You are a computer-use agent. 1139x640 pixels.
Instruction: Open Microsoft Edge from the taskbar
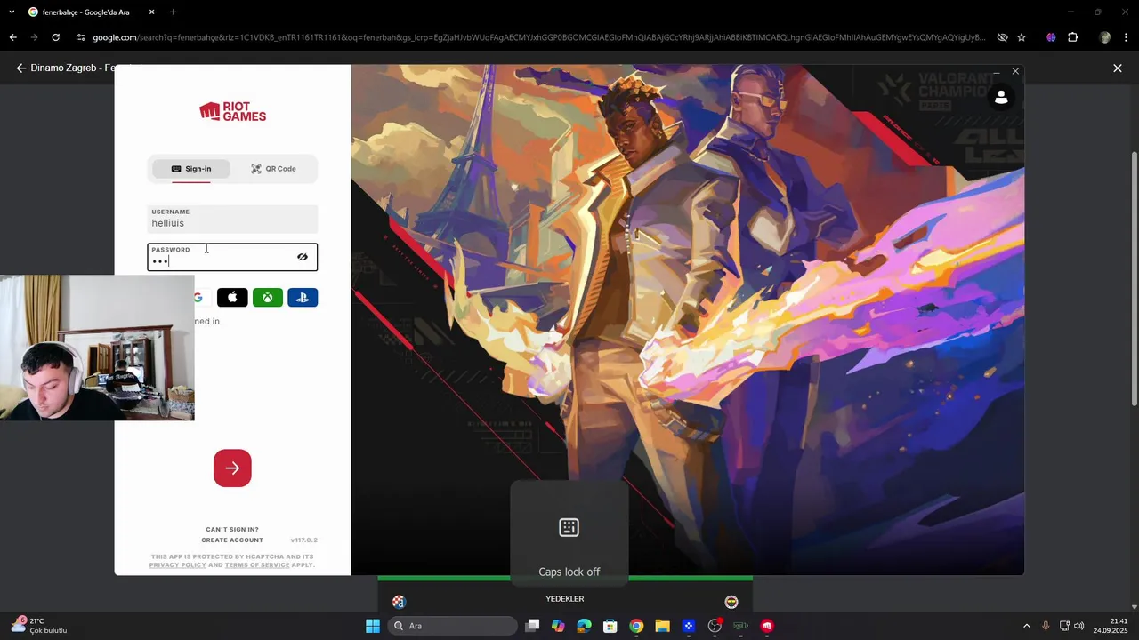point(584,626)
